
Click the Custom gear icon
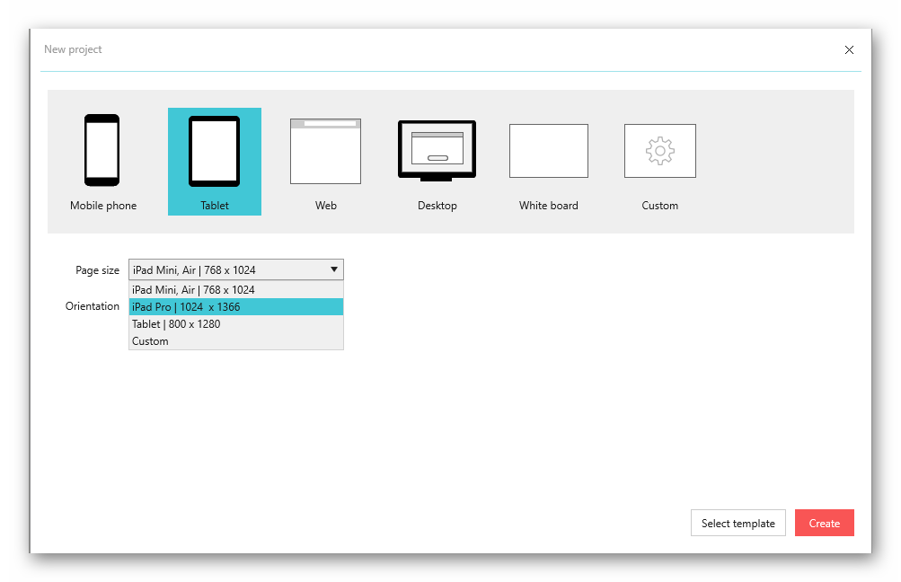click(659, 151)
